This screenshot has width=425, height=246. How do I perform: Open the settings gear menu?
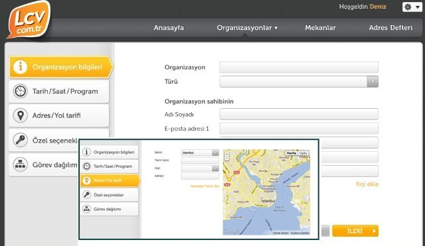coord(412,7)
